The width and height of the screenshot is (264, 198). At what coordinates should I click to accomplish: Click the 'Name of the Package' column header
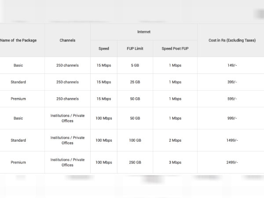(18, 40)
